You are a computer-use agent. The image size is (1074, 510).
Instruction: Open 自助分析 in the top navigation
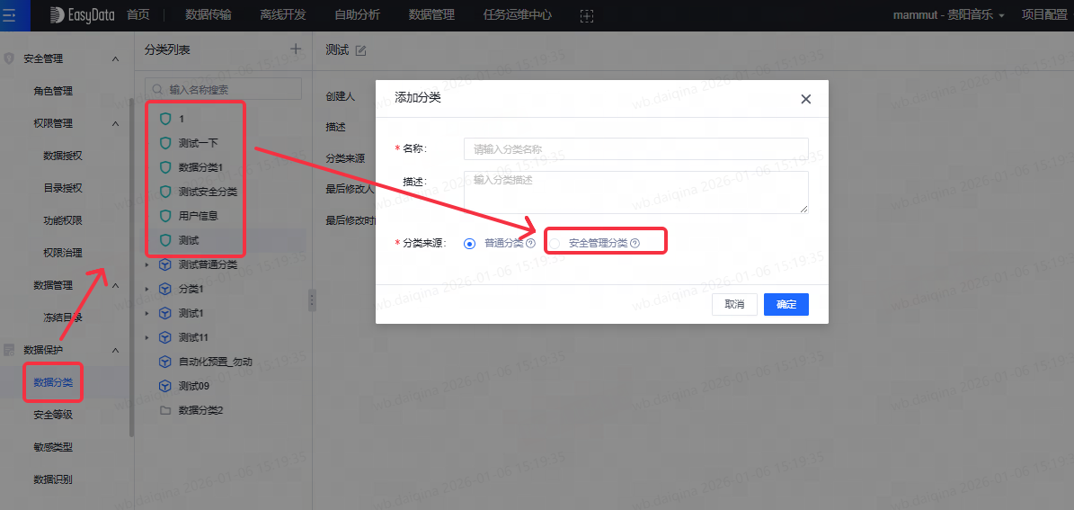tap(358, 15)
